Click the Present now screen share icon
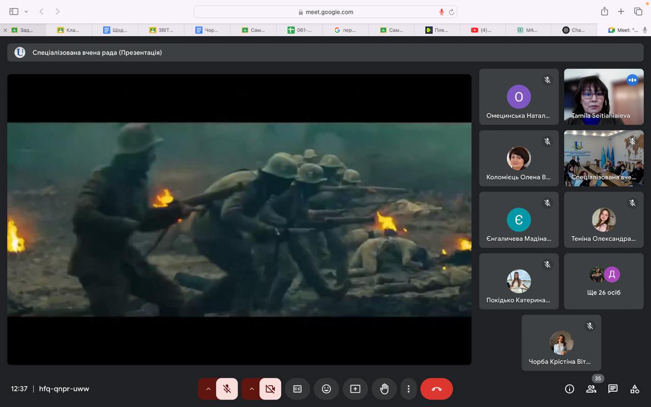This screenshot has width=651, height=407. (355, 389)
